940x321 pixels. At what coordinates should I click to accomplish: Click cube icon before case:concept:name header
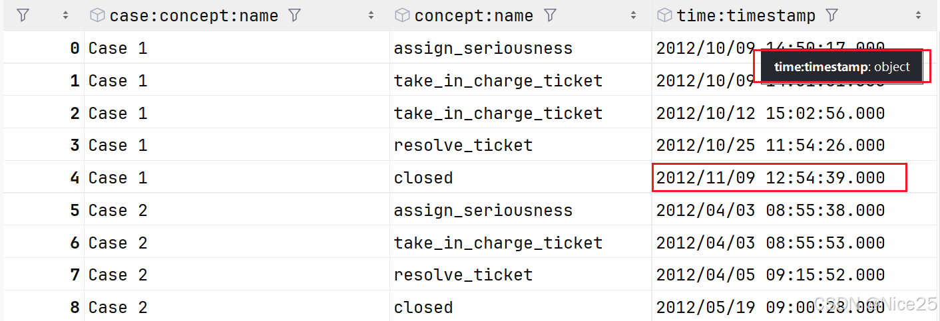97,15
